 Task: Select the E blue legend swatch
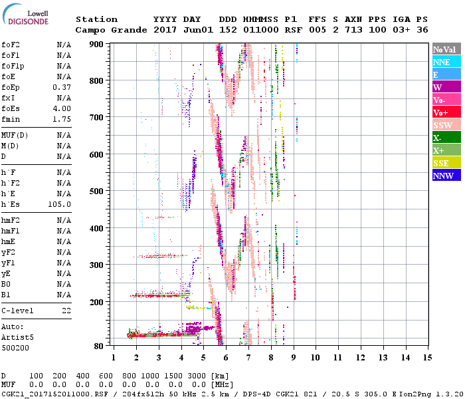[446, 74]
